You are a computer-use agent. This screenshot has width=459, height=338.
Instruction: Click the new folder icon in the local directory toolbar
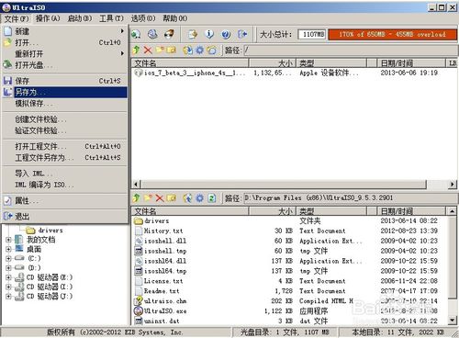(148, 198)
